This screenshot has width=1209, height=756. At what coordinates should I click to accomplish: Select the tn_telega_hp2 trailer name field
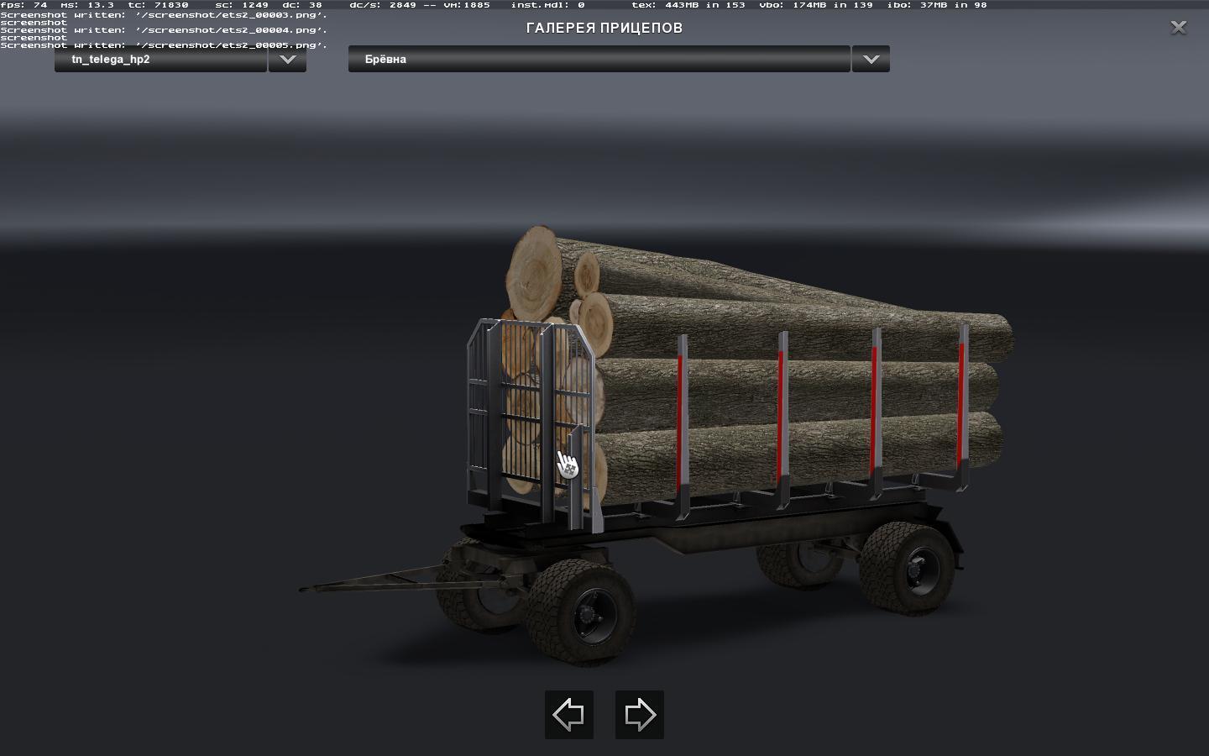[x=160, y=60]
